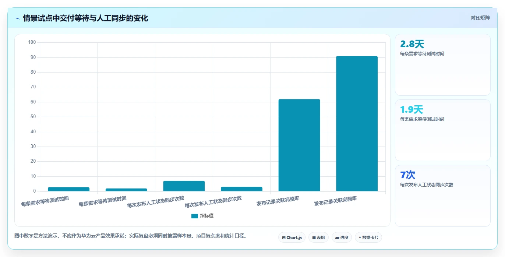This screenshot has height=257, width=505.
Task: Click the 对比矩阵 label in header
Action: pyautogui.click(x=480, y=18)
